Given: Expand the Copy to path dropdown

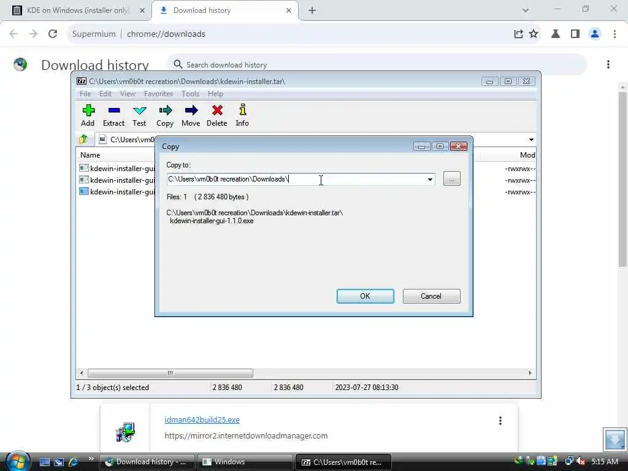Looking at the screenshot, I should [x=430, y=180].
